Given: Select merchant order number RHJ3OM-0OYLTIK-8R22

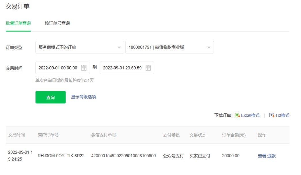Looking at the screenshot, I should (x=61, y=156).
